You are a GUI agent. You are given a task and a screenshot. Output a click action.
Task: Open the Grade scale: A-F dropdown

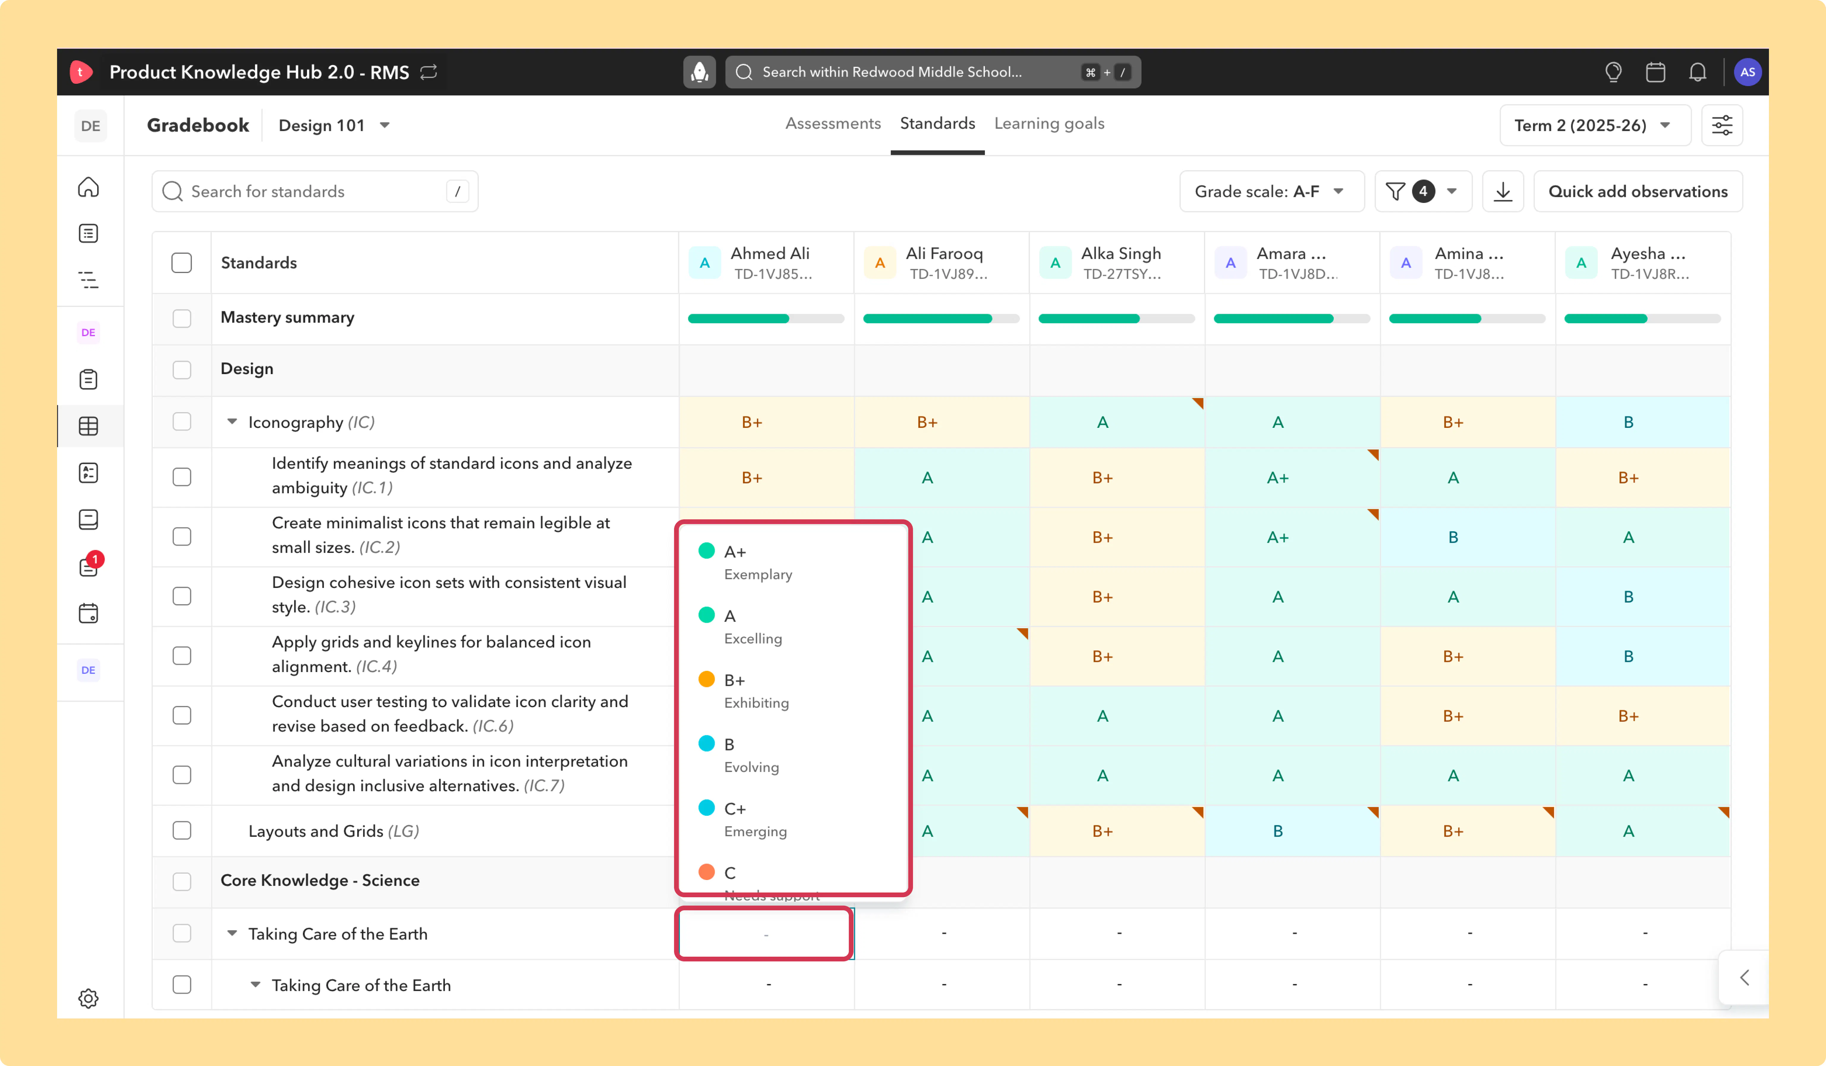tap(1272, 191)
